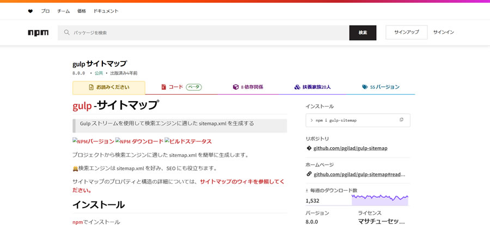Click ビルドステータス badge image
490x225 pixels.
(188, 141)
